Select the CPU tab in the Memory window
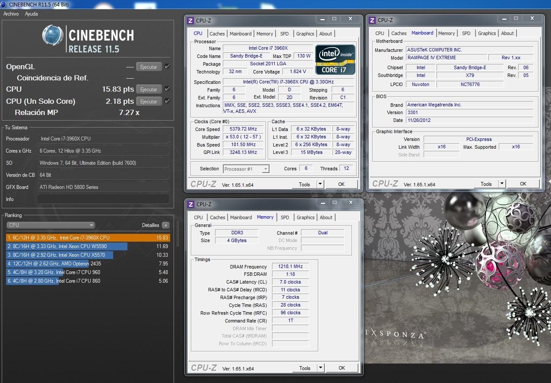Screen dimensions: 551x383 click(198, 217)
